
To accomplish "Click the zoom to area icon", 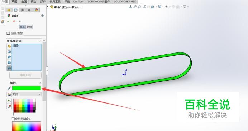I will [x=139, y=7].
